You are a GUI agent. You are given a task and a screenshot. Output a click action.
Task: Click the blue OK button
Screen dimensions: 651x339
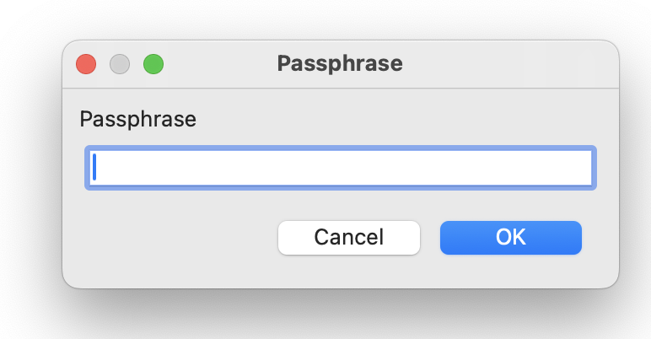coord(511,238)
